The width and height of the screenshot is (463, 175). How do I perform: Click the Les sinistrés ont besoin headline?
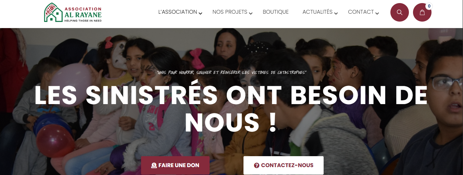pos(231,109)
